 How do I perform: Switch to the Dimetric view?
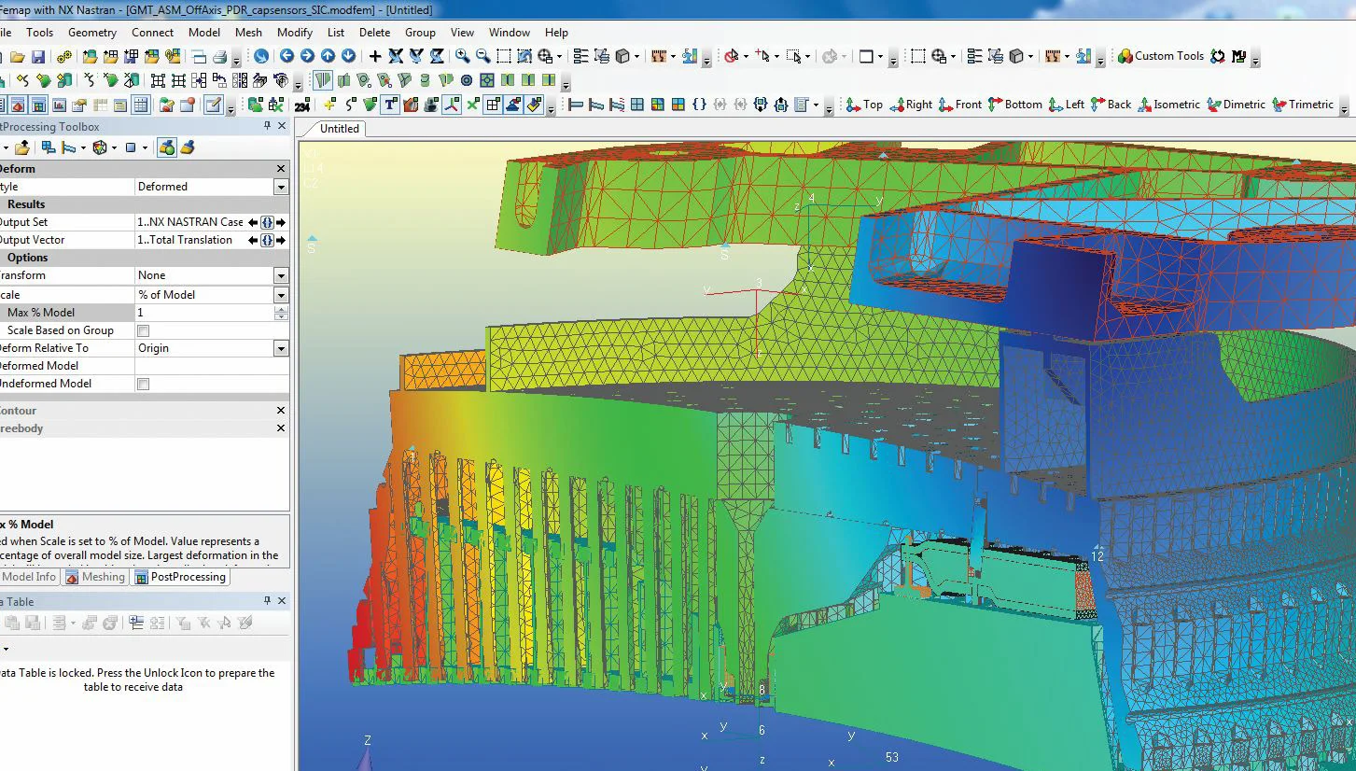(1236, 105)
